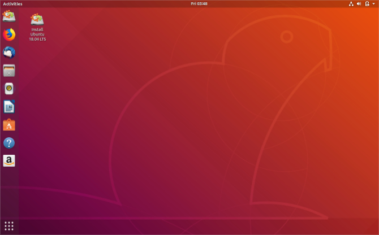Image resolution: width=379 pixels, height=235 pixels.
Task: Click the Amazon launcher in the dock
Action: 9,161
